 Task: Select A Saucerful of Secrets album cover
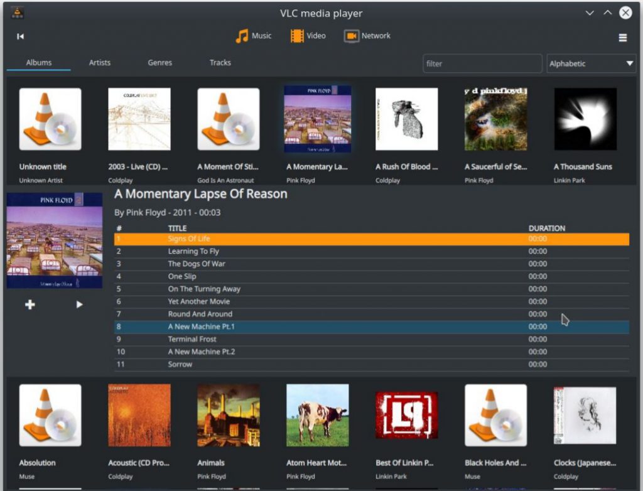pyautogui.click(x=496, y=119)
